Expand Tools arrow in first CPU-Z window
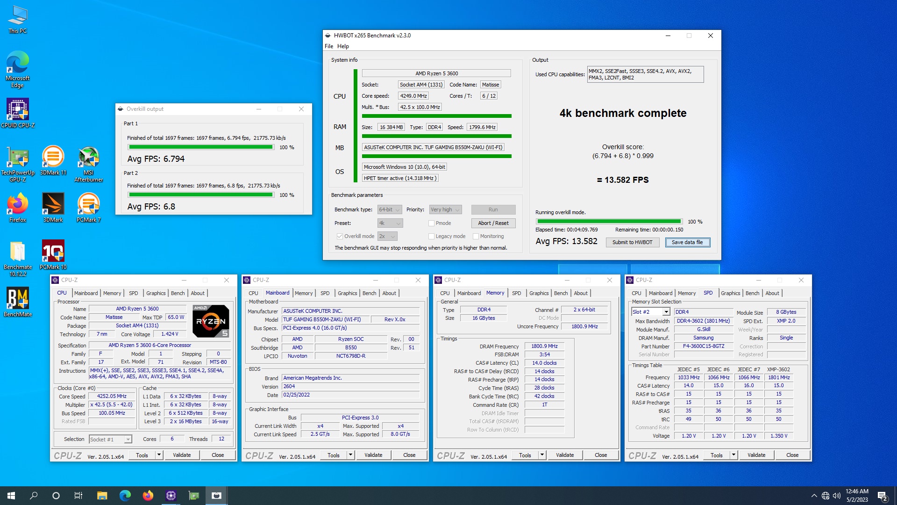 tap(159, 455)
